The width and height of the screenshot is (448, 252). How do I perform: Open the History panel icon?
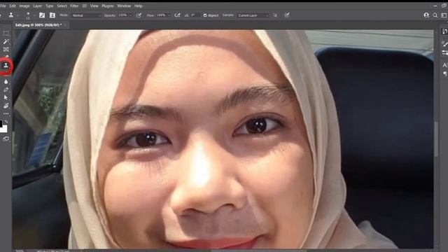pos(445,31)
